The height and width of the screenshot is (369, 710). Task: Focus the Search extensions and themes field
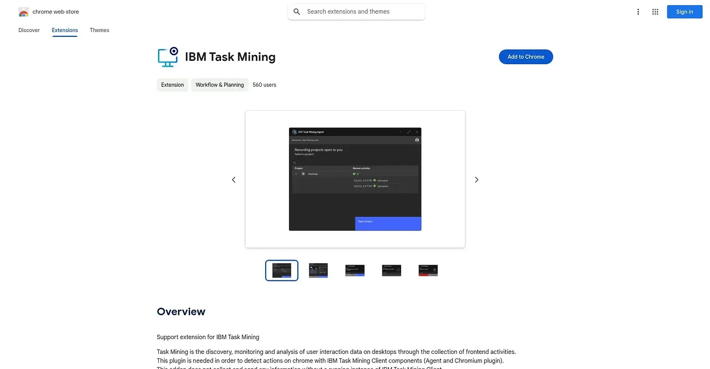coord(357,12)
